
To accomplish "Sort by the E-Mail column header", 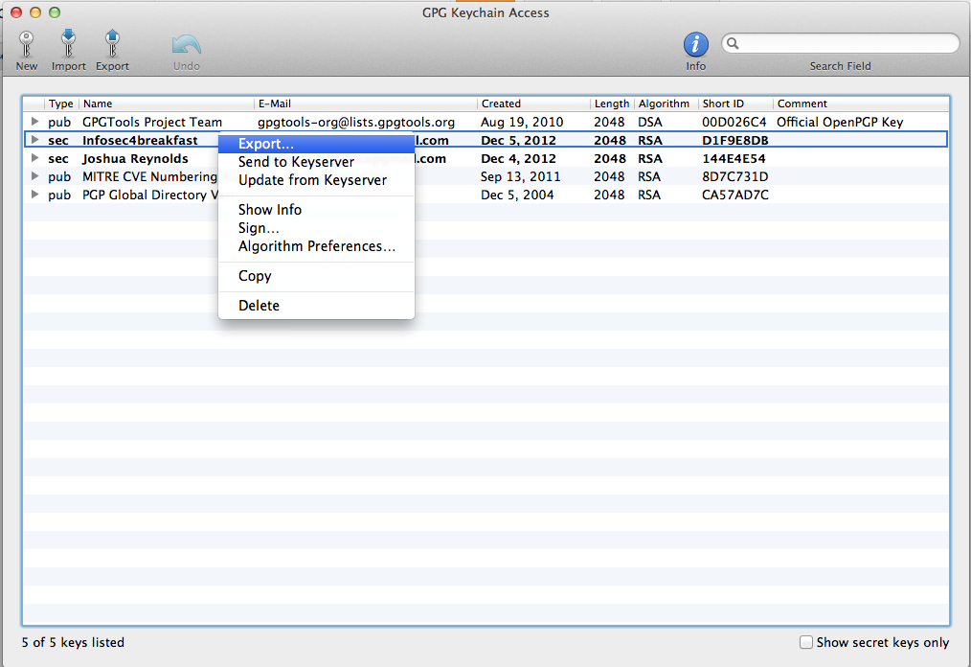I will click(x=366, y=103).
